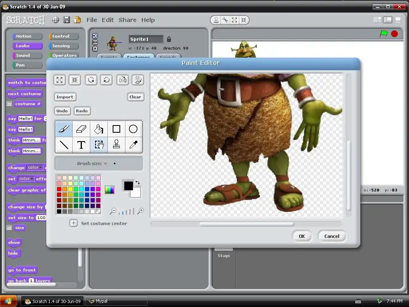Click the red stop button
The image size is (409, 307).
pyautogui.click(x=394, y=34)
